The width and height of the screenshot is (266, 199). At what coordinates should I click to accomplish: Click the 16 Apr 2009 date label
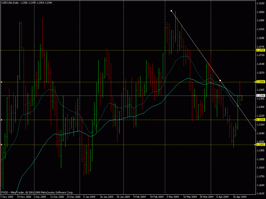(x=240, y=197)
